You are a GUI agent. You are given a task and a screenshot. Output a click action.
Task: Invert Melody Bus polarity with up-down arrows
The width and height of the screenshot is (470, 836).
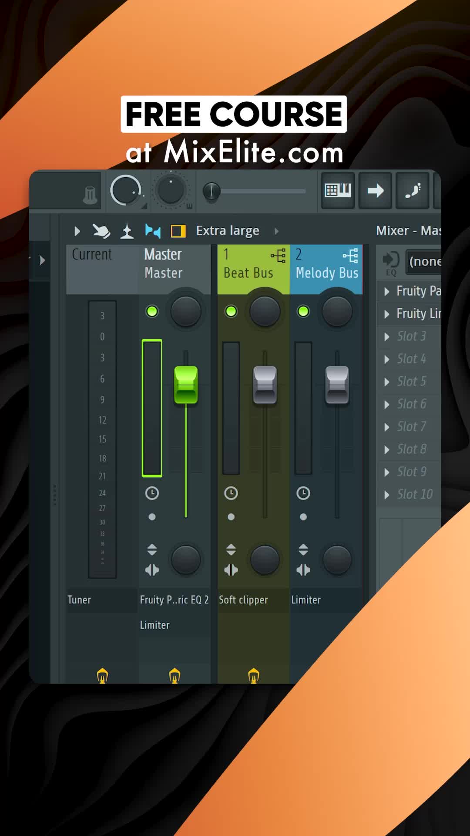tap(303, 549)
